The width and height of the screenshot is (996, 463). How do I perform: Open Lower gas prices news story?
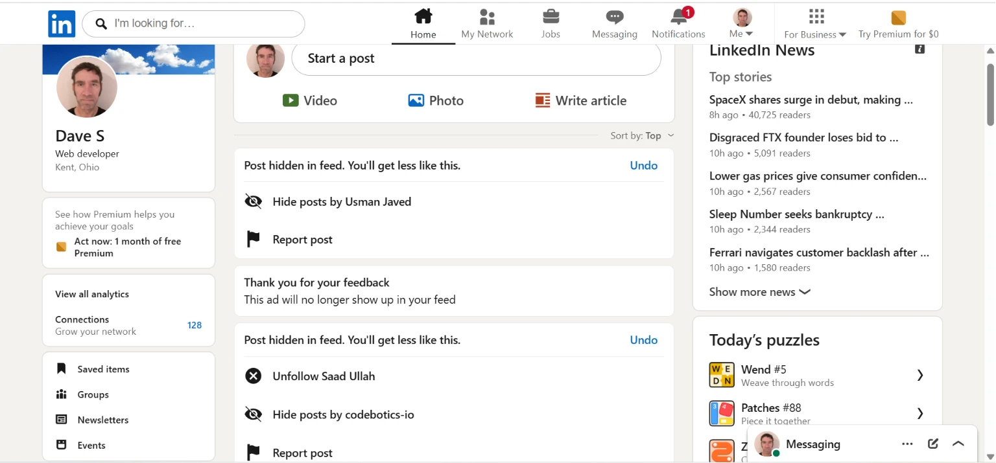tap(818, 175)
